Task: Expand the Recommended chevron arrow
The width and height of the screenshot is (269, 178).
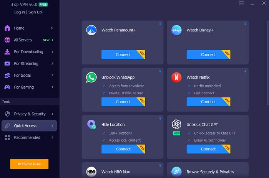Action: click(x=52, y=138)
